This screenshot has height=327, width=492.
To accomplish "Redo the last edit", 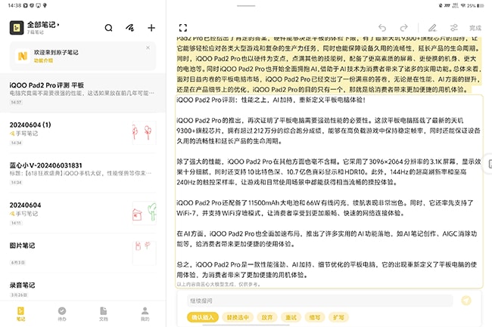I will click(404, 28).
